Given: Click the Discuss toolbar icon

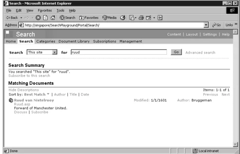Looking at the screenshot, I should (160, 18).
